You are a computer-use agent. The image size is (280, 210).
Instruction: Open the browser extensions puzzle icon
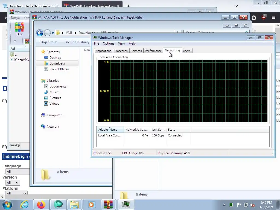tap(254, 17)
